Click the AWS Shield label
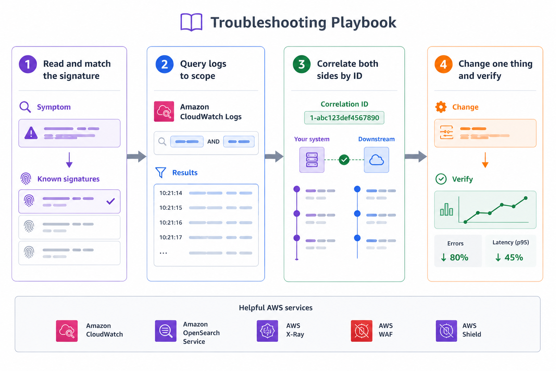The width and height of the screenshot is (556, 371). (x=472, y=330)
